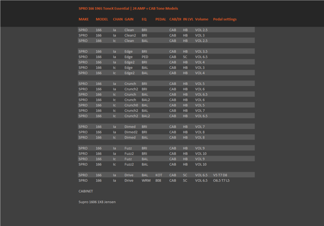Click "VOL 9" in the Ic Fuzz row
Viewport: 324px width, 226px height.
[x=200, y=159]
